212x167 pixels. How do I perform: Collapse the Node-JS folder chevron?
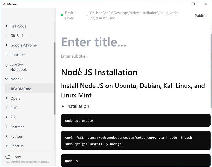(6, 79)
